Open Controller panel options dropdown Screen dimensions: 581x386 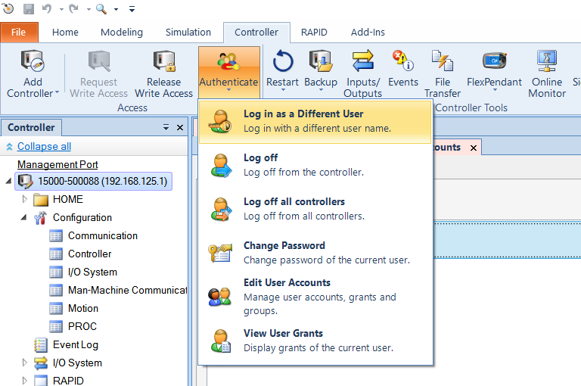tap(166, 128)
